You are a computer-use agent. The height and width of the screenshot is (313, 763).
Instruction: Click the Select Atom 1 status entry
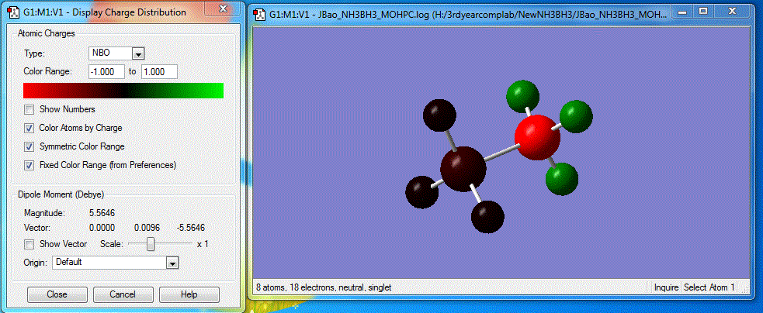[x=709, y=287]
